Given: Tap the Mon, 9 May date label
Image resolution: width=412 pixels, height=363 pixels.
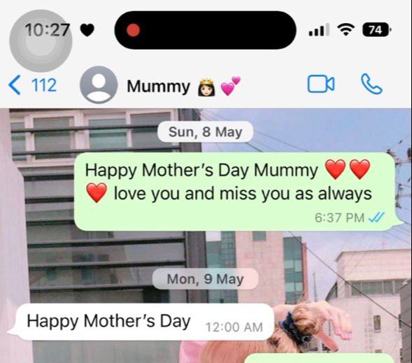Looking at the screenshot, I should 205,279.
